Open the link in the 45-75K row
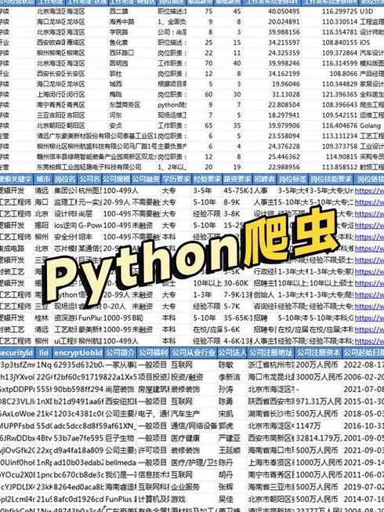The width and height of the screenshot is (384, 512). tap(369, 191)
